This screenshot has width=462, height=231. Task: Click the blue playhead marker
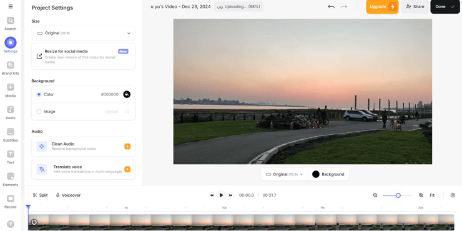click(x=28, y=207)
